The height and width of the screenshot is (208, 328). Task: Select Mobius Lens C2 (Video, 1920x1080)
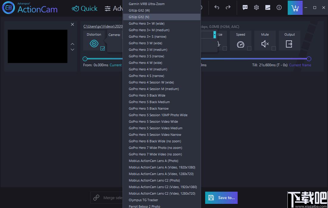click(162, 187)
